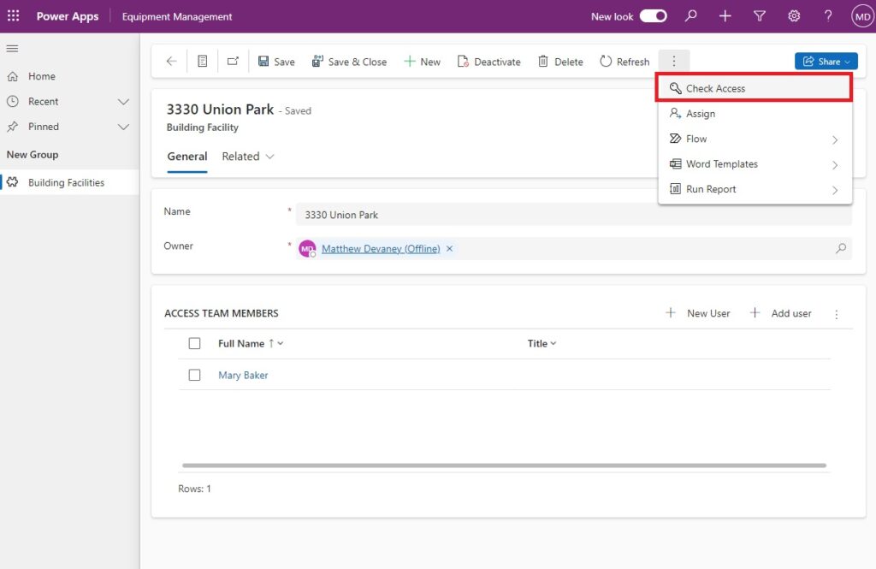The image size is (876, 569).
Task: Open the Related dropdown on the form
Action: point(247,157)
